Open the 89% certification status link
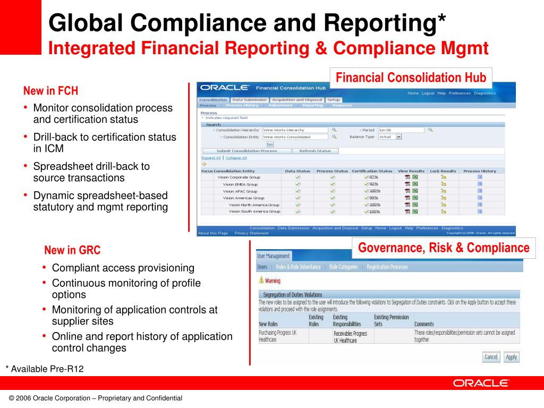The height and width of the screenshot is (408, 544). coord(373,198)
